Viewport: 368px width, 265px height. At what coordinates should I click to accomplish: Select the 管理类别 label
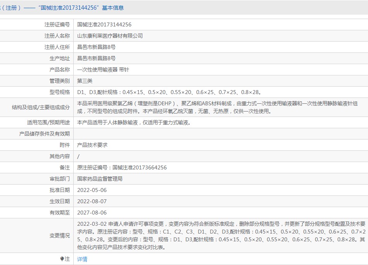(x=60, y=81)
